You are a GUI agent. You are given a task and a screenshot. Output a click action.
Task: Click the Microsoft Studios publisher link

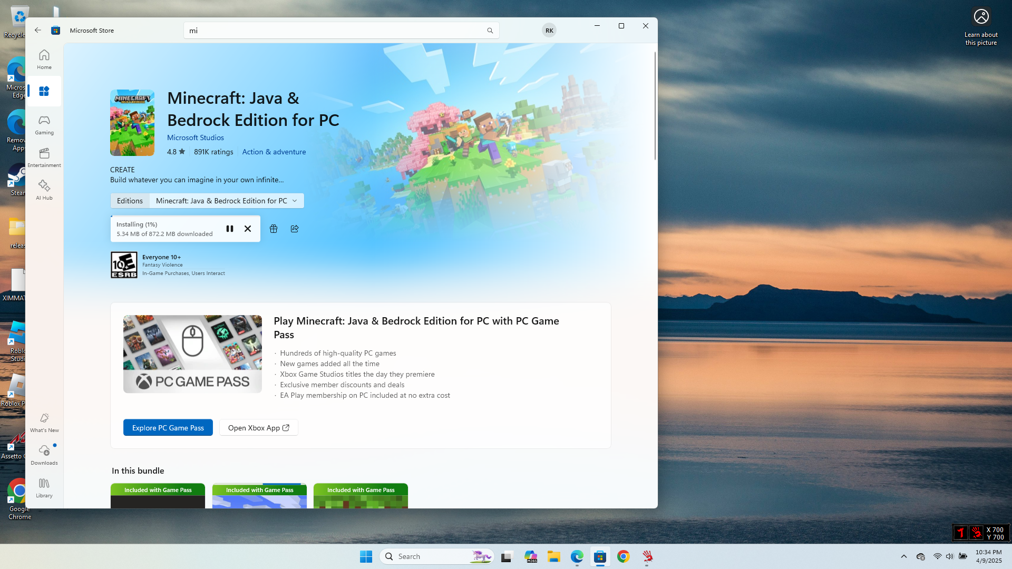pos(196,138)
